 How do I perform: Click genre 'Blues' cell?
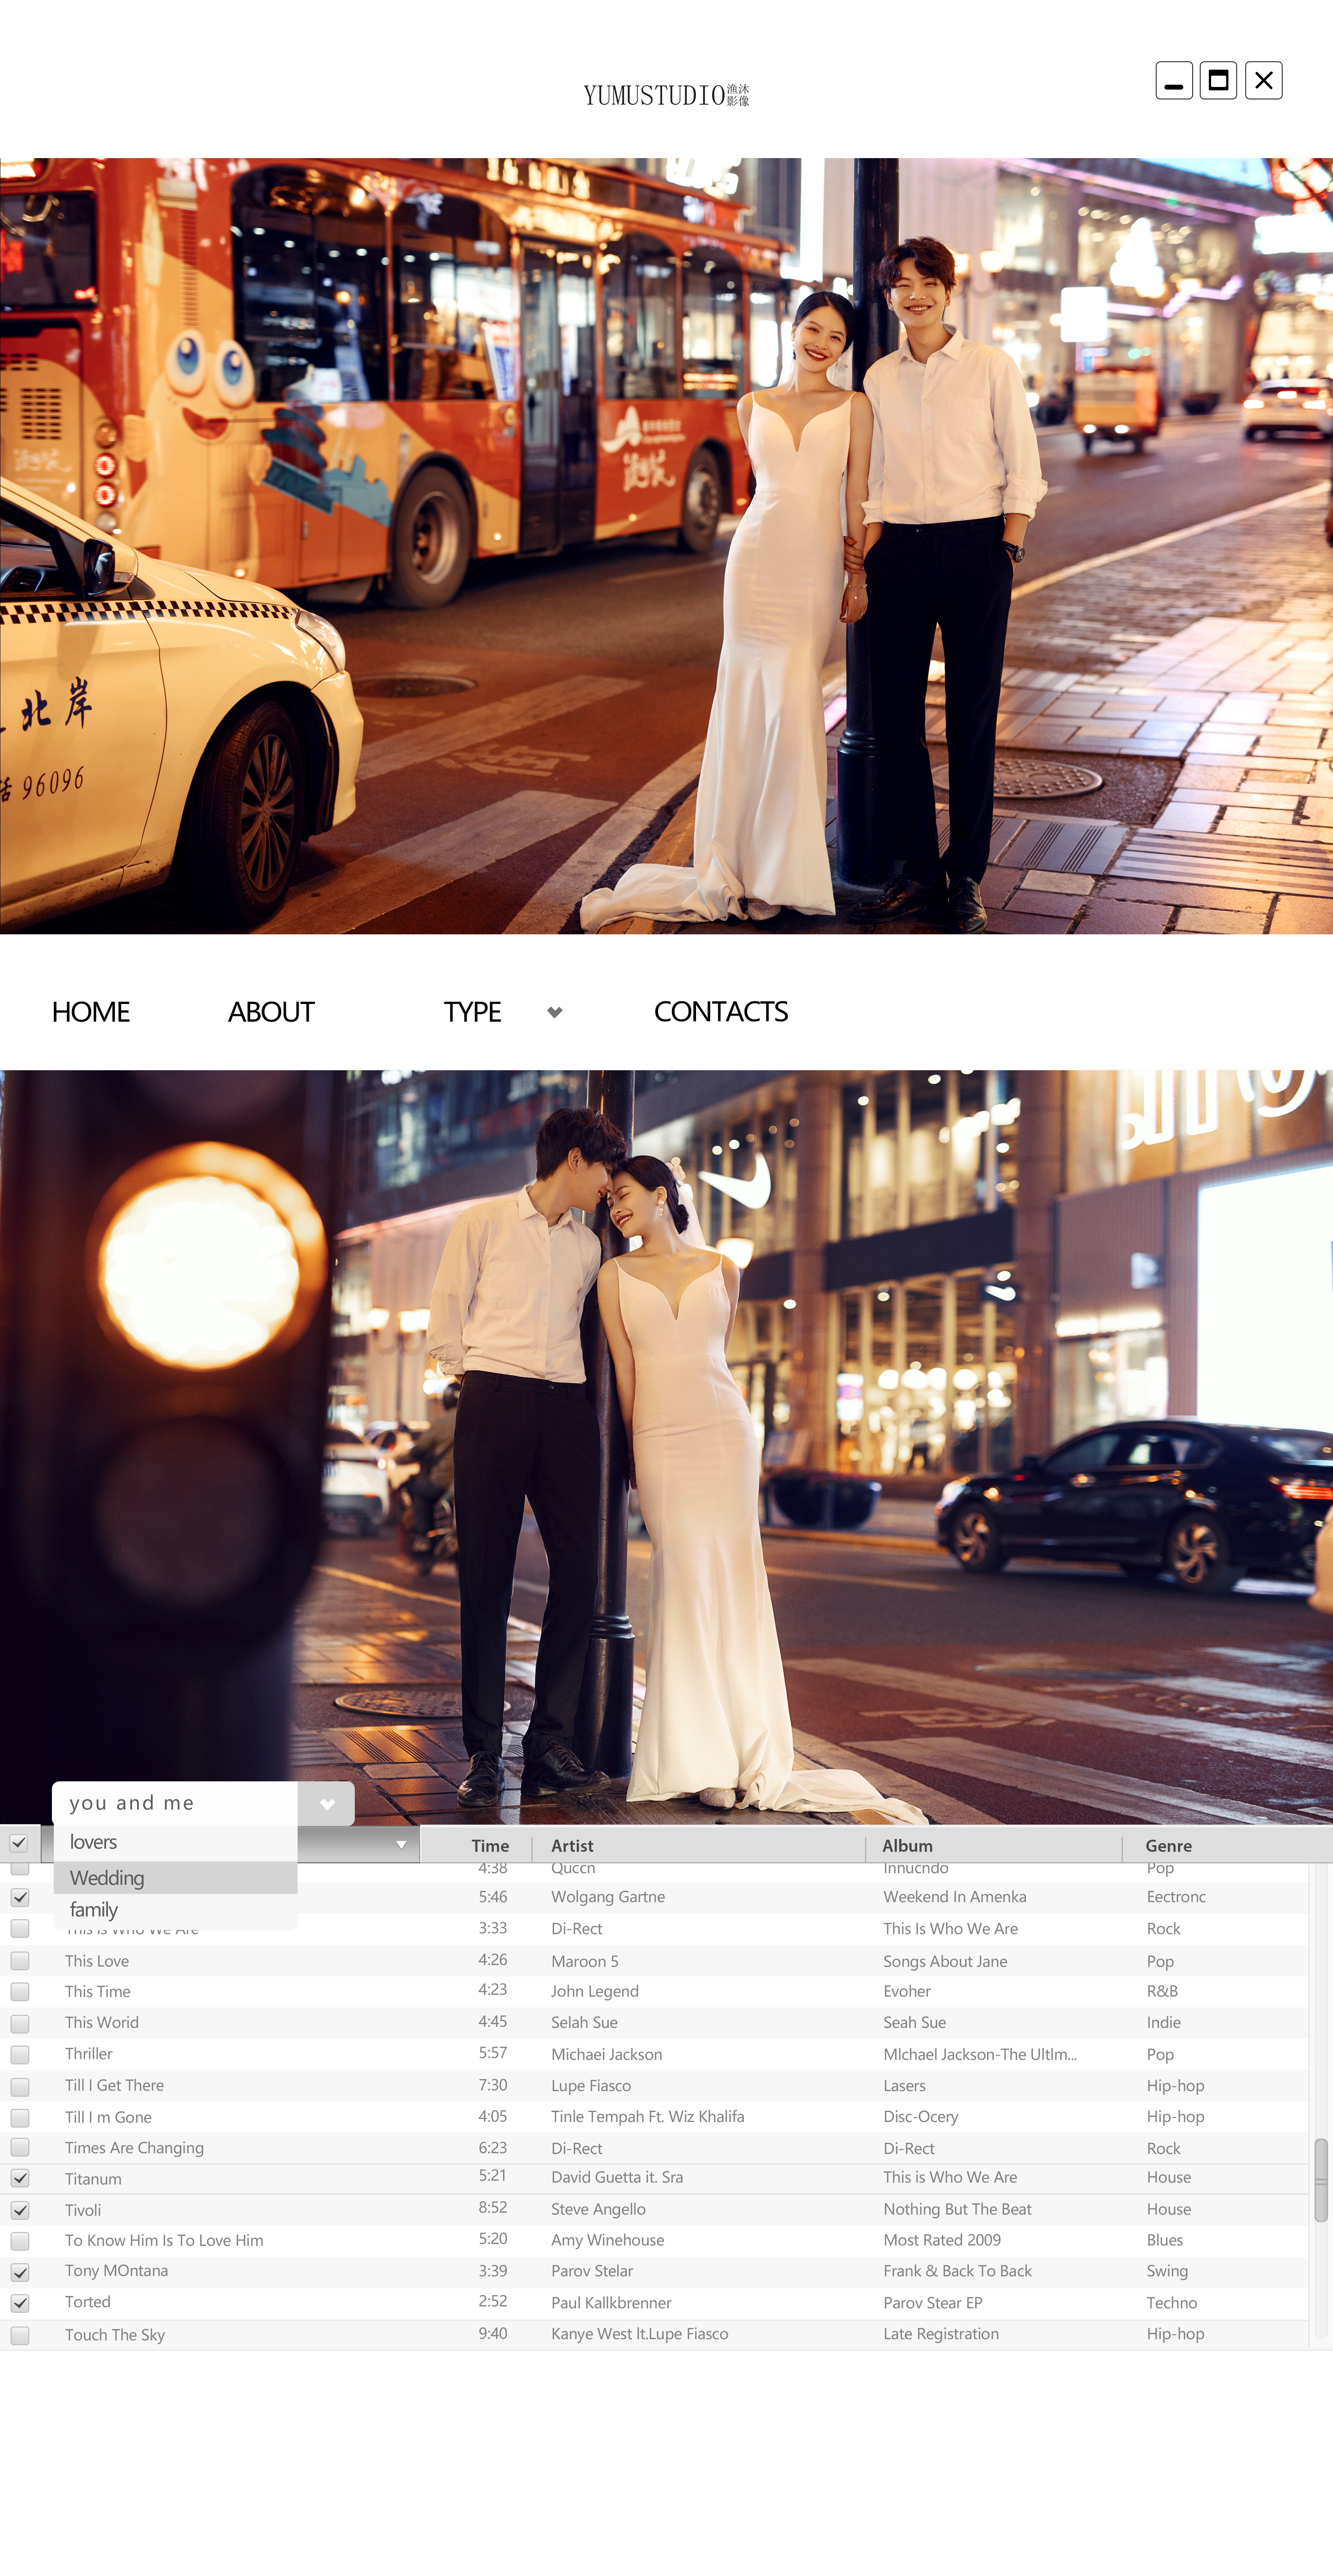click(x=1165, y=2240)
